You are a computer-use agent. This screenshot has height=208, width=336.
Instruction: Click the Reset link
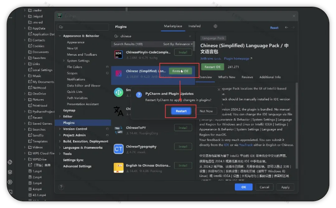274,28
